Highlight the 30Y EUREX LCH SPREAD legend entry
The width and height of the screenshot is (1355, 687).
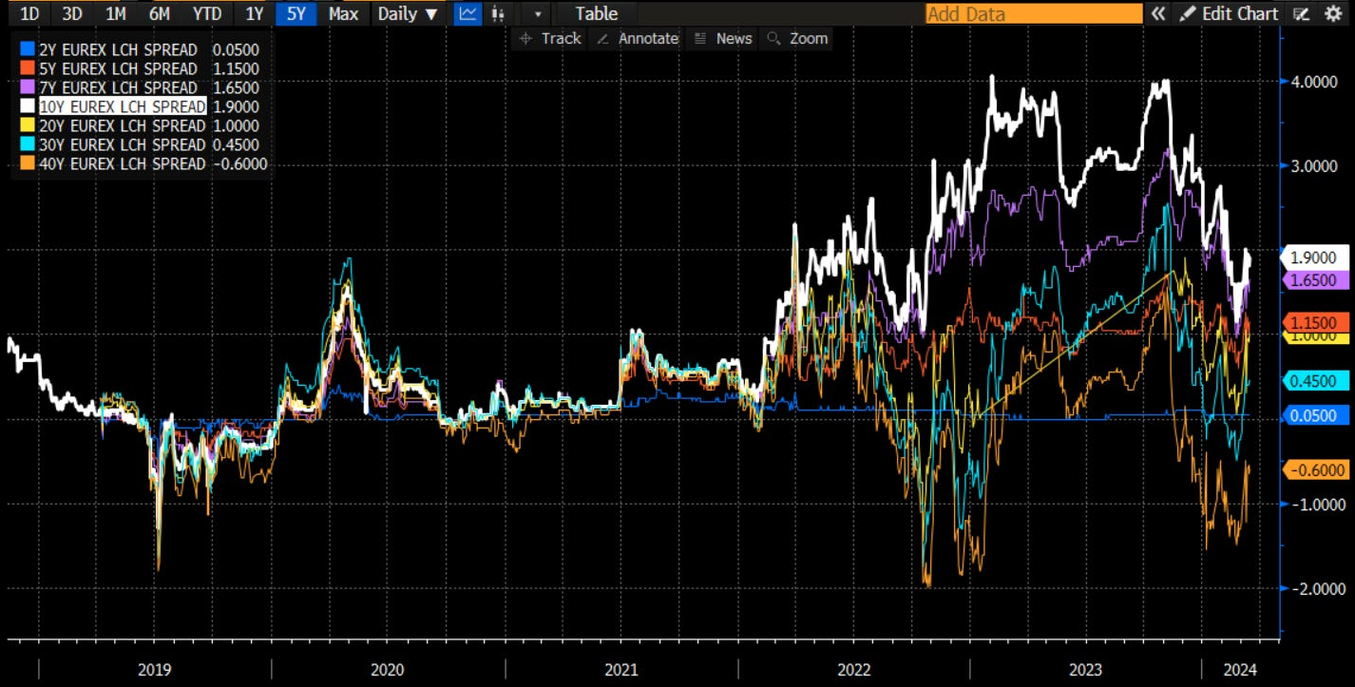(x=122, y=144)
